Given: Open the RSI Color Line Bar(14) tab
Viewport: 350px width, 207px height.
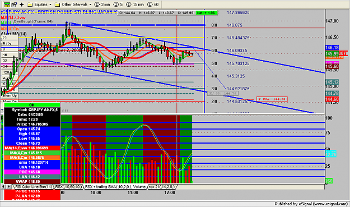Looking at the screenshot, I should point(33,186).
